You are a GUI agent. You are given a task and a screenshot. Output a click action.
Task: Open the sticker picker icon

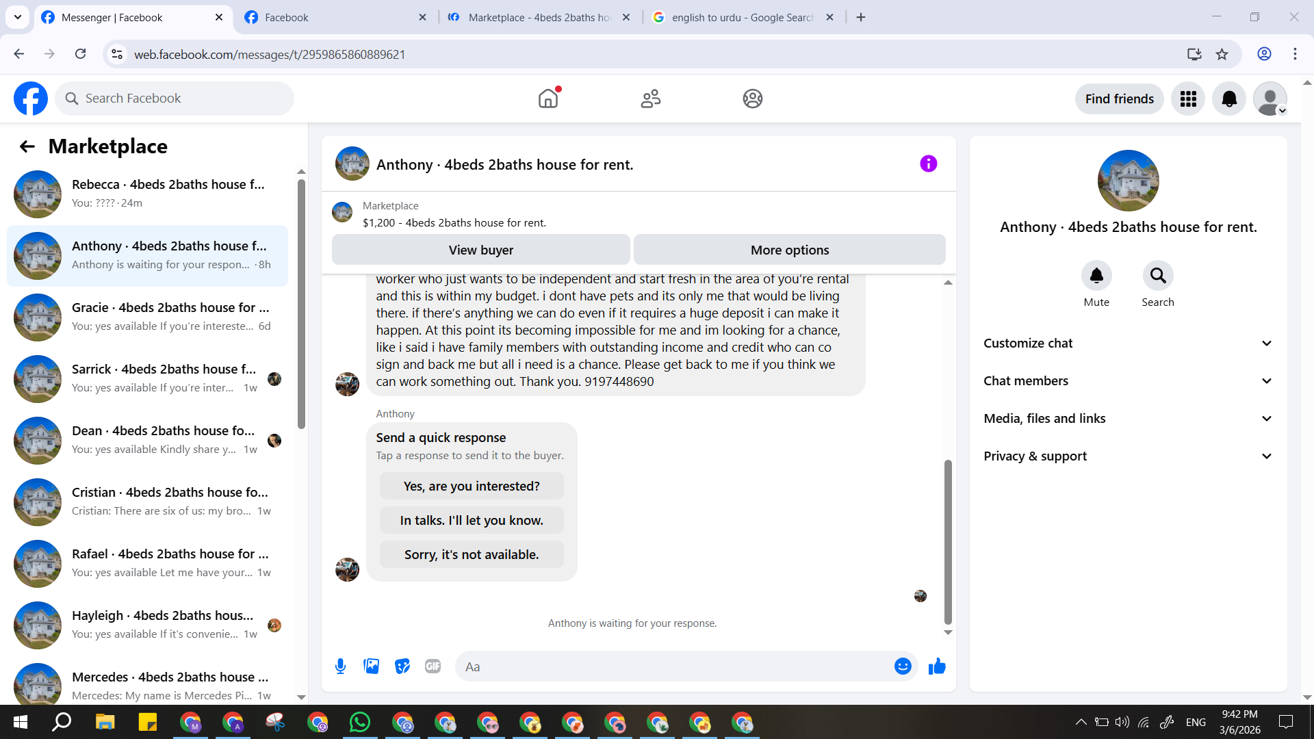click(402, 666)
